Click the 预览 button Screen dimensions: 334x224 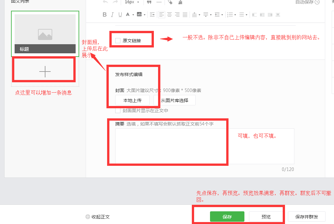266,217
